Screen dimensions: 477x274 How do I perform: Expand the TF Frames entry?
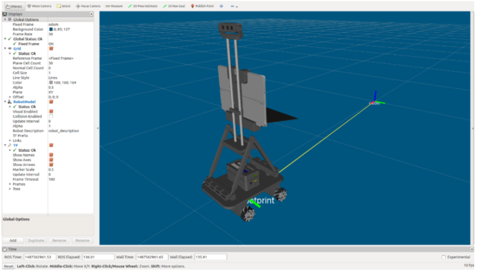[10, 184]
